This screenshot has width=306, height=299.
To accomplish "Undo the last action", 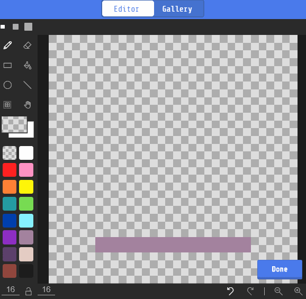I will [x=230, y=291].
